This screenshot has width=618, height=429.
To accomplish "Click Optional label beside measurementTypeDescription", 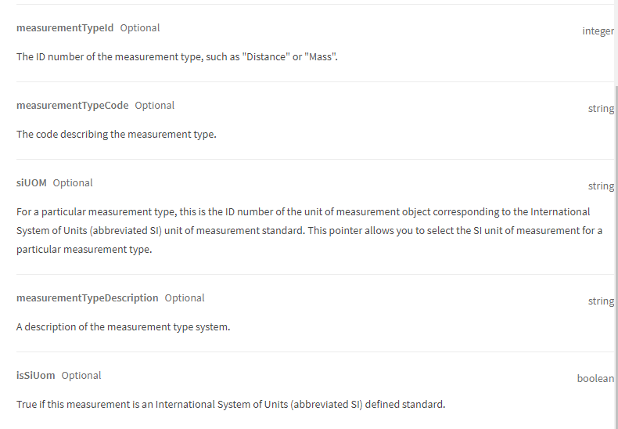I will point(185,298).
